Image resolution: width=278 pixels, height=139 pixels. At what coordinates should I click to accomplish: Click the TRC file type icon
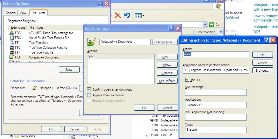tap(12, 33)
